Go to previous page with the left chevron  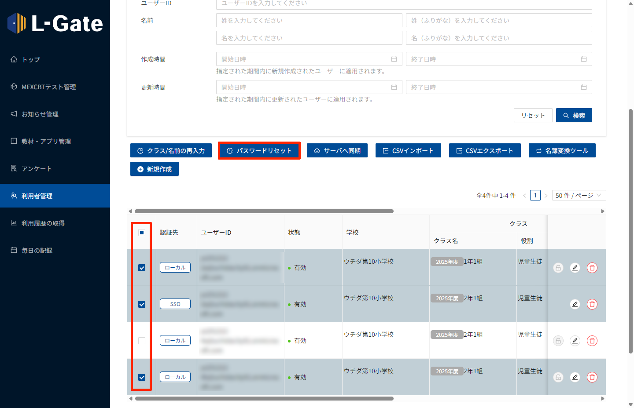(525, 196)
